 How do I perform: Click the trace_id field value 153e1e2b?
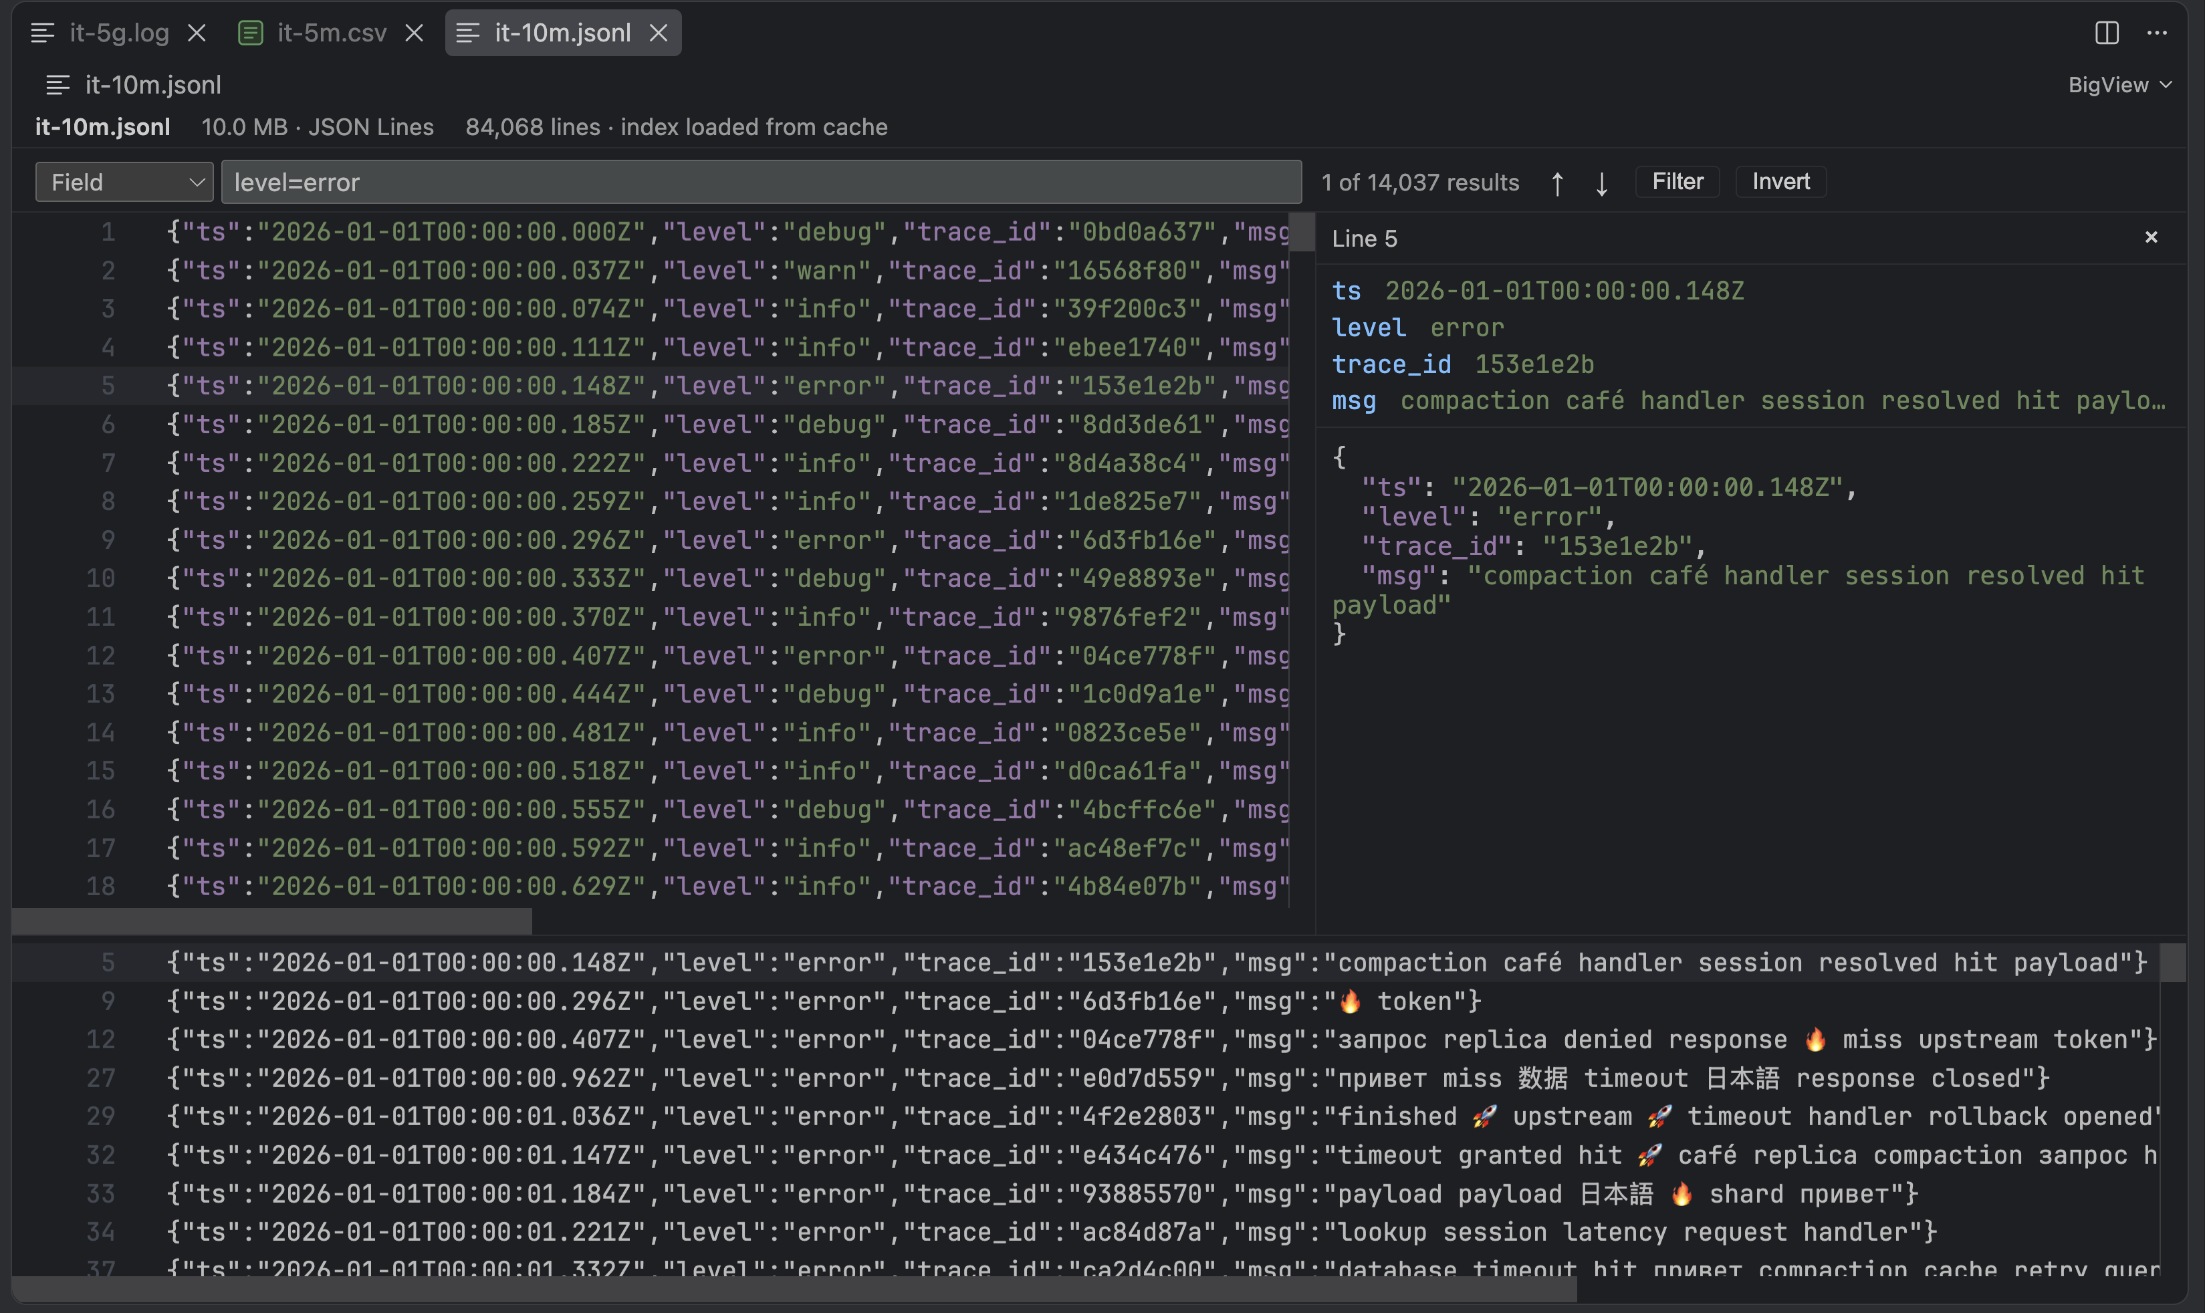[1534, 364]
